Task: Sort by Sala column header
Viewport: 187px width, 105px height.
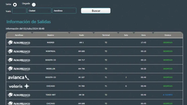Action: 126,35
